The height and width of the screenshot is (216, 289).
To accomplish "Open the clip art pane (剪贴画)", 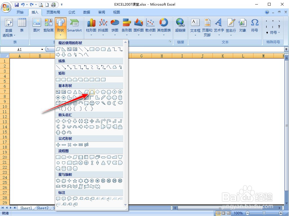I will (x=49, y=25).
